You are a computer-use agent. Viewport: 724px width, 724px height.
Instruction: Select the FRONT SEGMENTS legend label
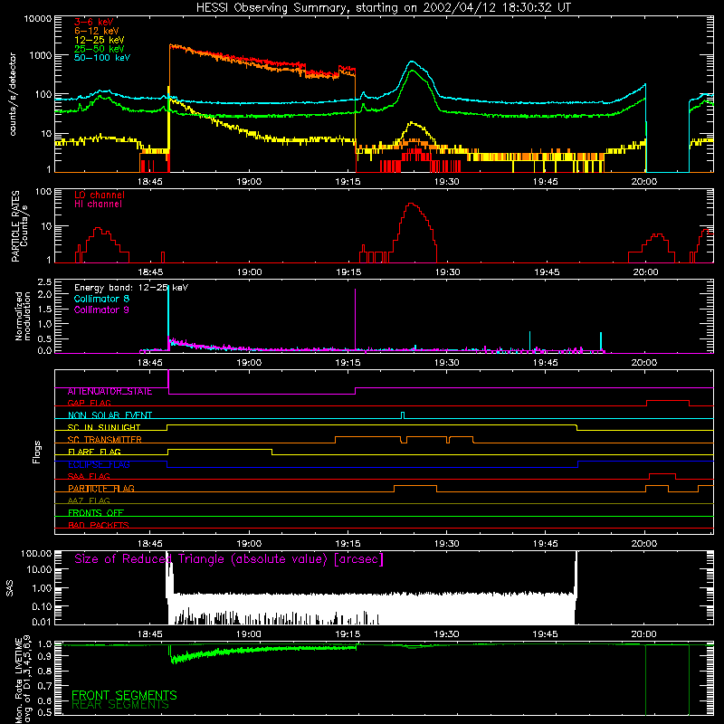point(124,695)
